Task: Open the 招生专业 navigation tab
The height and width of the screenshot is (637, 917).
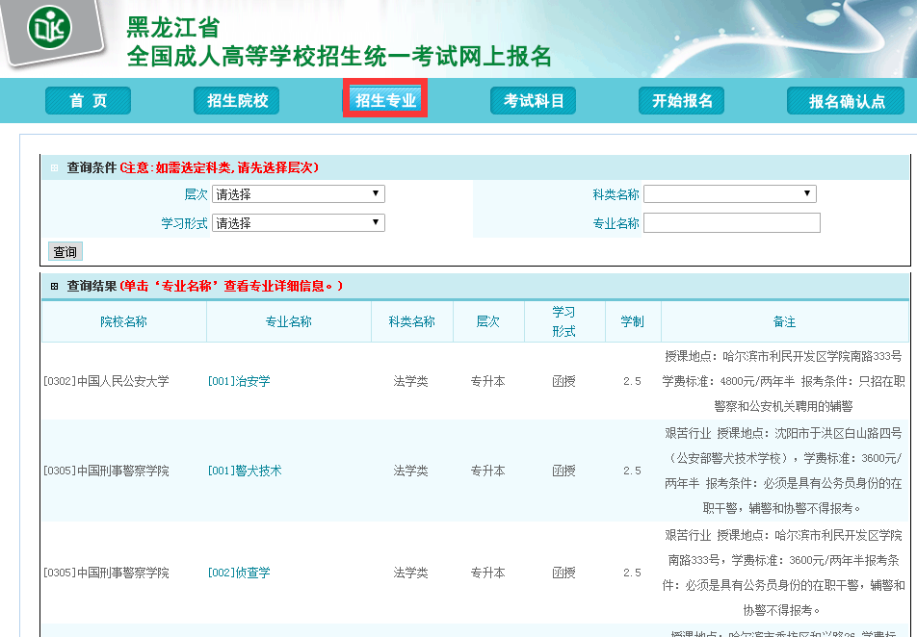Action: pyautogui.click(x=385, y=99)
